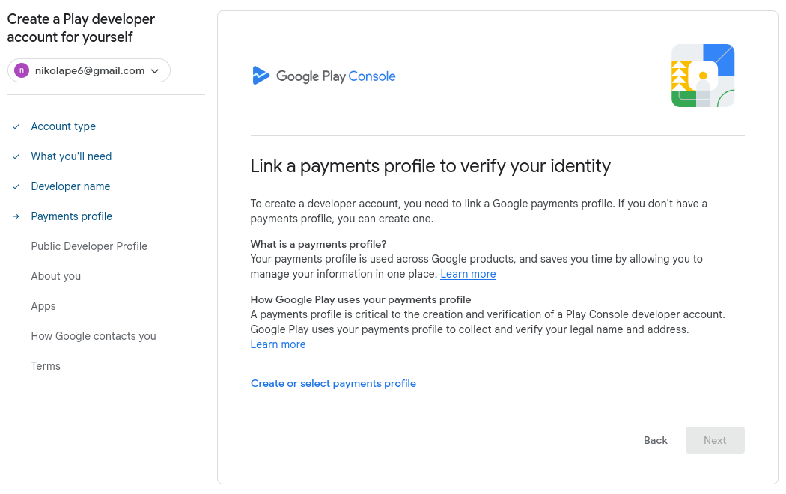Viewport: 786px width, 494px height.
Task: Select the Payments profile step
Action: tap(72, 216)
